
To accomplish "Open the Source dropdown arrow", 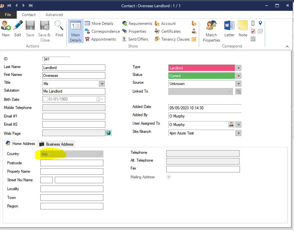I will coord(239,84).
